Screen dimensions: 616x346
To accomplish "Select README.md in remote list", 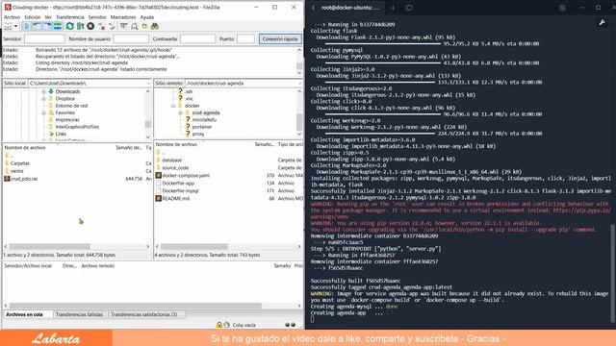I will [175, 199].
